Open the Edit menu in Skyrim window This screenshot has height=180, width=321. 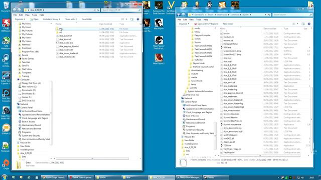[185, 19]
